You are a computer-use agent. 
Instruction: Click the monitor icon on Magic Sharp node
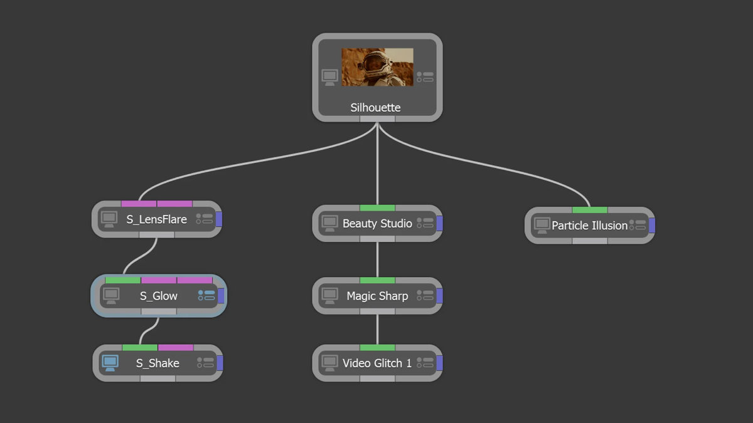pos(329,295)
